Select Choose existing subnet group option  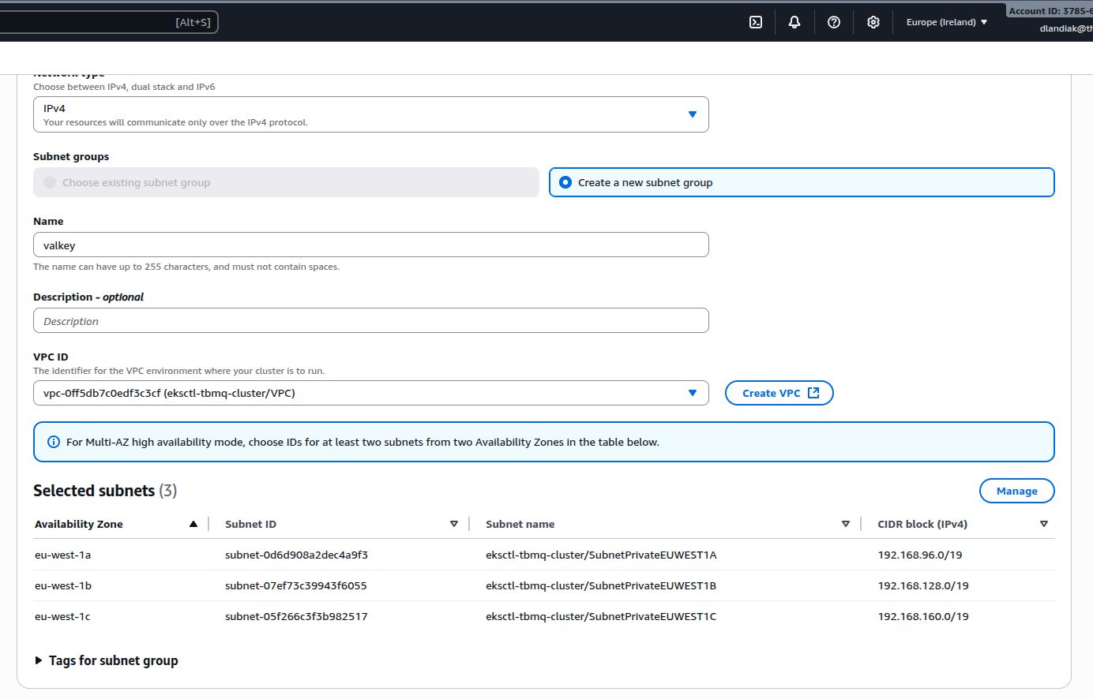(50, 182)
